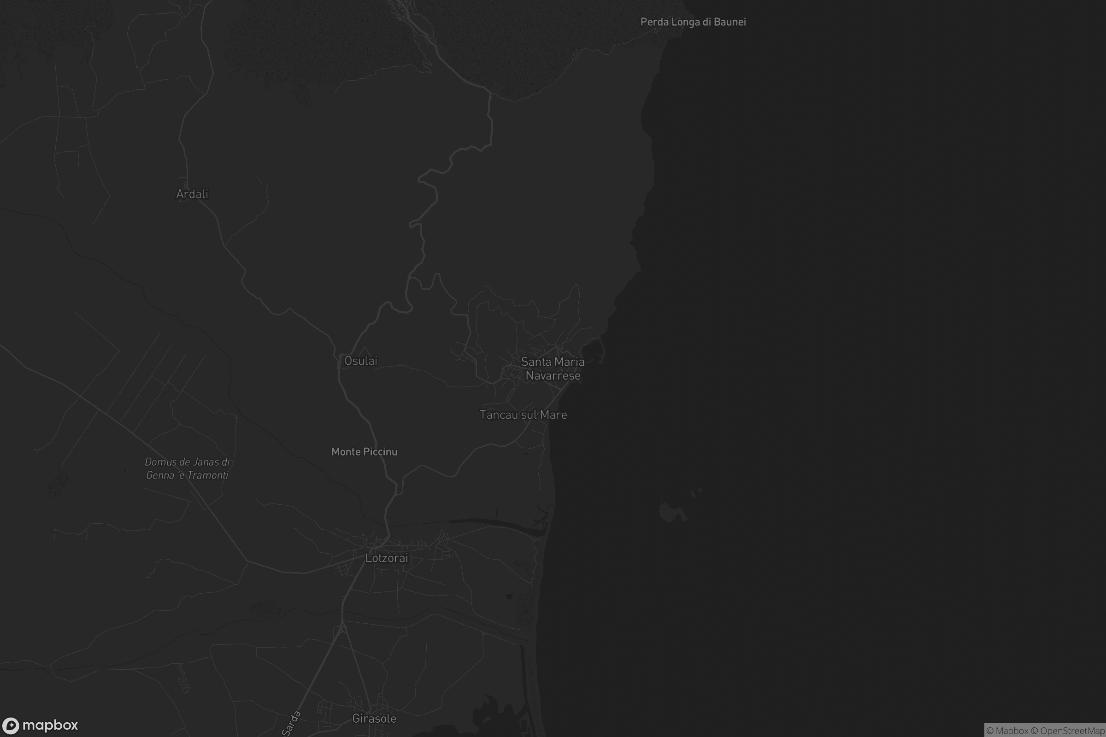This screenshot has height=737, width=1106.
Task: Click the Perda Longa di Baunei label
Action: click(x=693, y=22)
